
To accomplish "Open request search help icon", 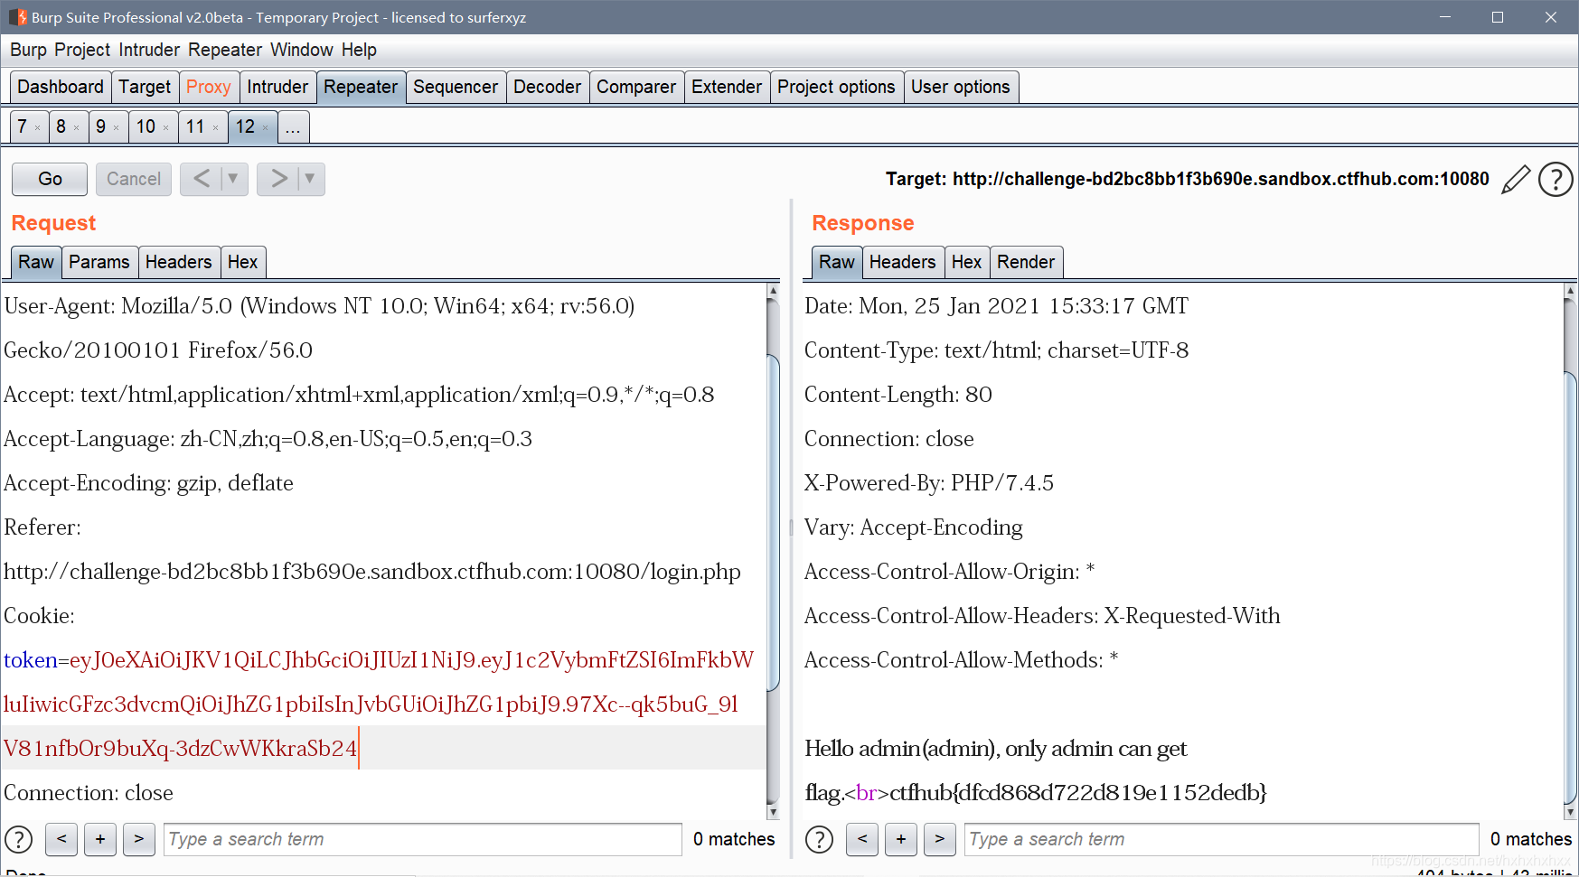I will coord(19,839).
